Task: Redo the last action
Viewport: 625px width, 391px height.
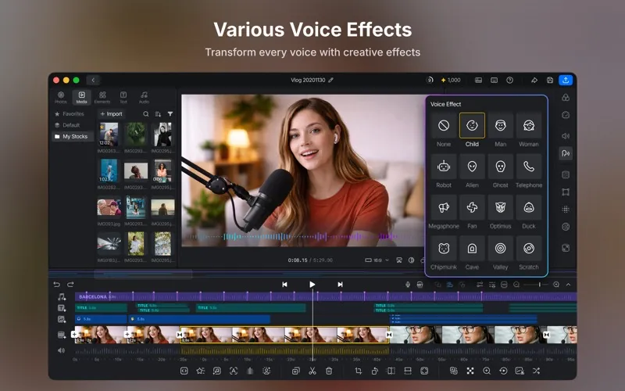Action: point(70,285)
